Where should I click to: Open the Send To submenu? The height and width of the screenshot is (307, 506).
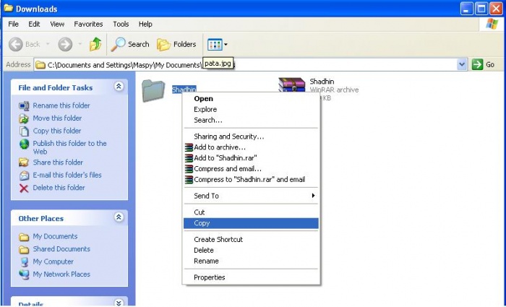click(x=251, y=196)
